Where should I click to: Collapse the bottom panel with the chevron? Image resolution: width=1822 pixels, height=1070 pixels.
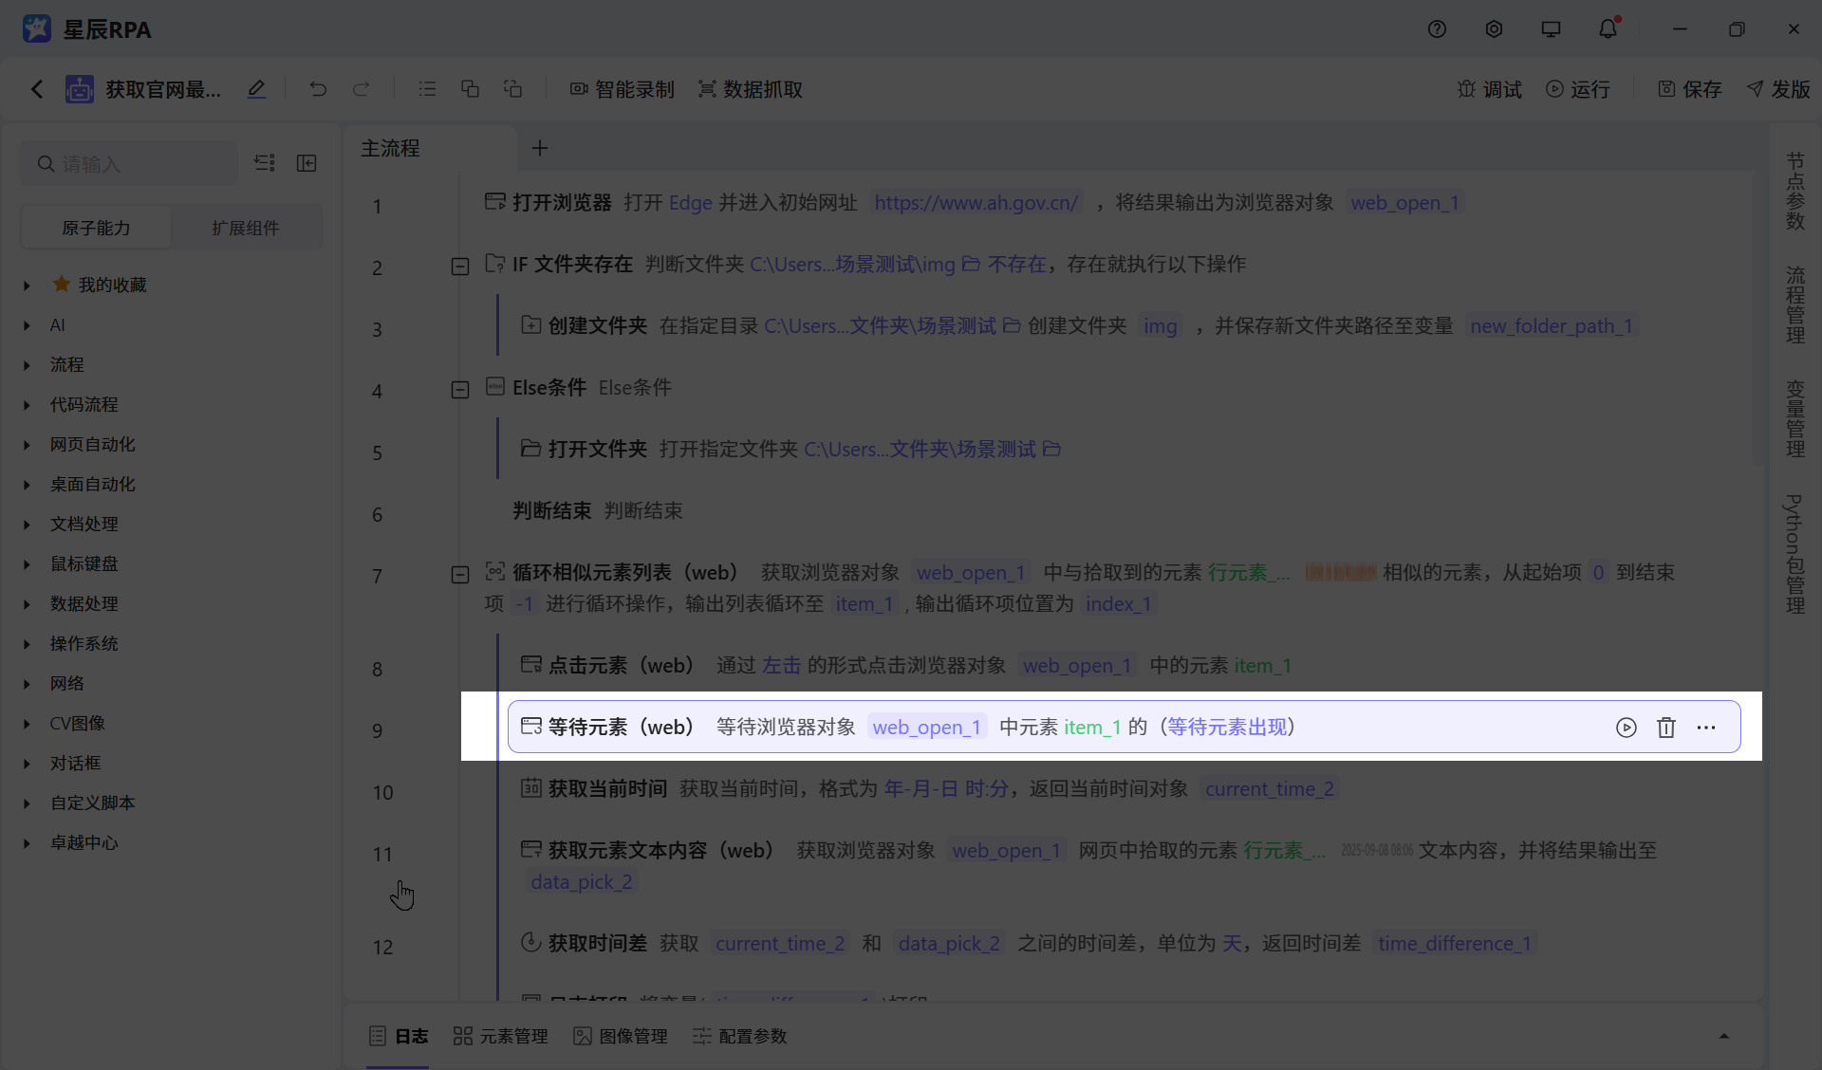tap(1724, 1036)
